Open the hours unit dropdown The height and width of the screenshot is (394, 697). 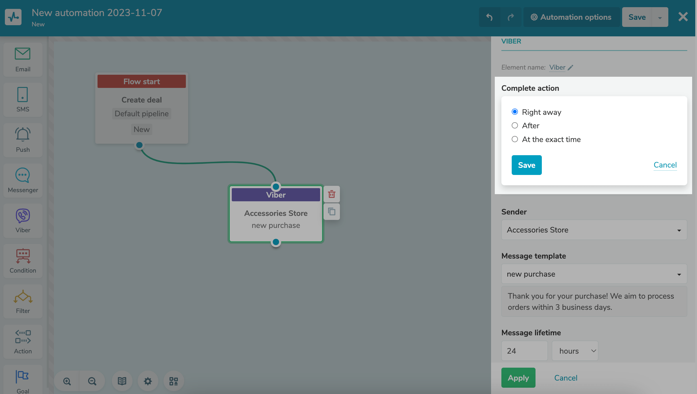tap(575, 351)
